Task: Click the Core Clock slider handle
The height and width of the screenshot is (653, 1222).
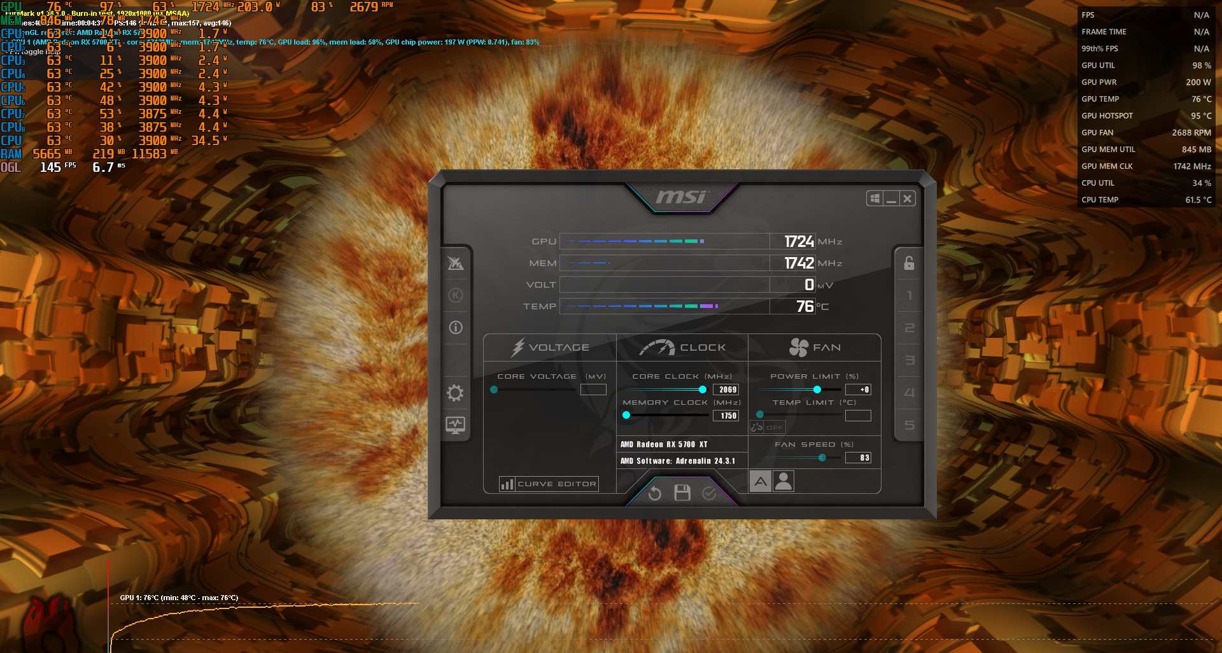Action: click(x=703, y=390)
